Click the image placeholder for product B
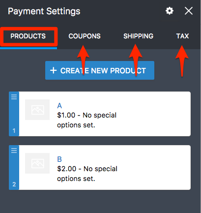 [37, 163]
